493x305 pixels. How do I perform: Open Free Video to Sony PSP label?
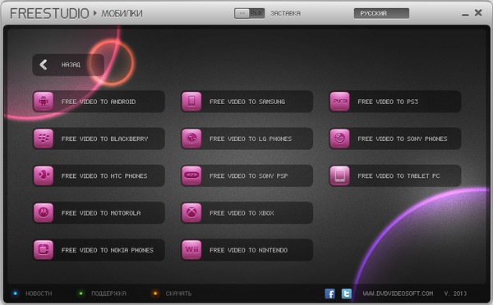tap(249, 175)
